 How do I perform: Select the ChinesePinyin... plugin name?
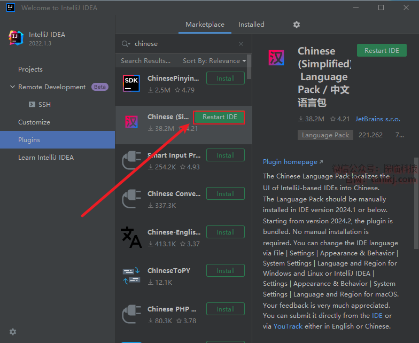[x=173, y=78]
